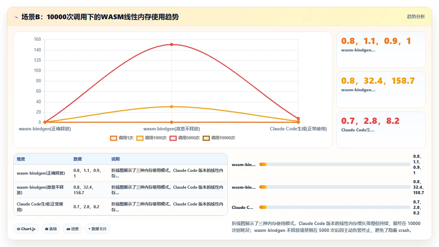Select the yellow card value 0.8, 32.4, 158.7
Viewport: 439px width, 247px height.
(378, 81)
